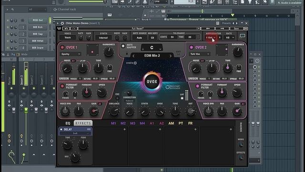
Task: Click the OVOX 2 XY pad
Action: [222, 50]
